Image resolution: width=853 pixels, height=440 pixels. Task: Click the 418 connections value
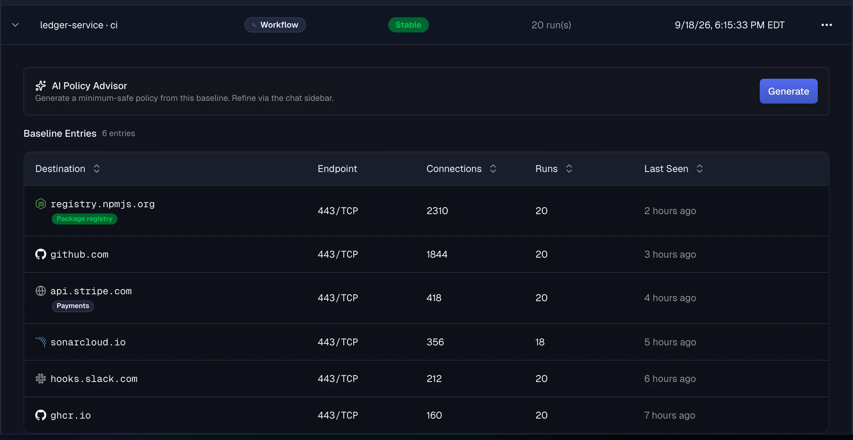pyautogui.click(x=434, y=298)
